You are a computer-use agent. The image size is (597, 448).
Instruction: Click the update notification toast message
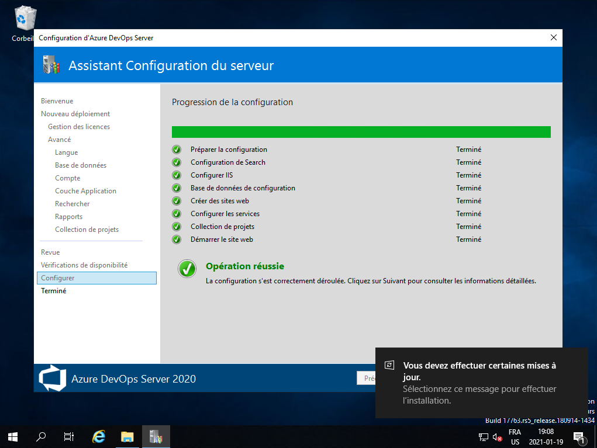pyautogui.click(x=480, y=383)
